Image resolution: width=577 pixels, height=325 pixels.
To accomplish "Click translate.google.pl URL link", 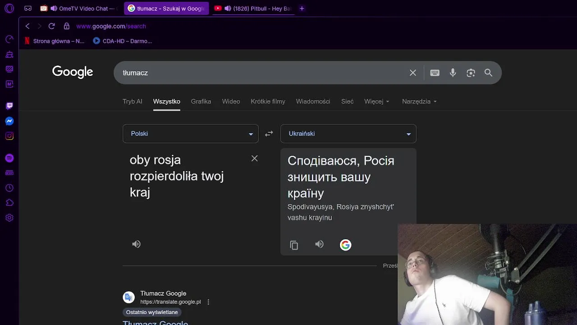I will pyautogui.click(x=170, y=302).
